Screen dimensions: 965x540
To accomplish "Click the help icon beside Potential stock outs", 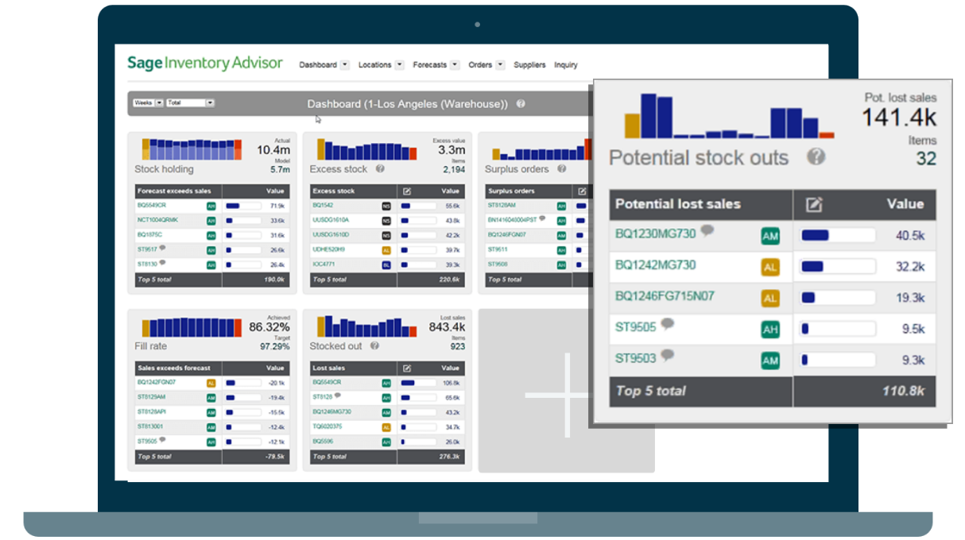I will coord(816,156).
